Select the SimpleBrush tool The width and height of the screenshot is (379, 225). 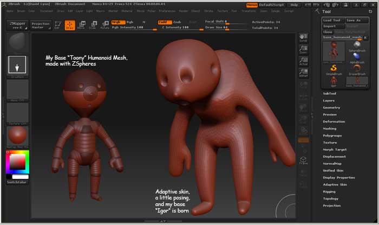coord(334,70)
